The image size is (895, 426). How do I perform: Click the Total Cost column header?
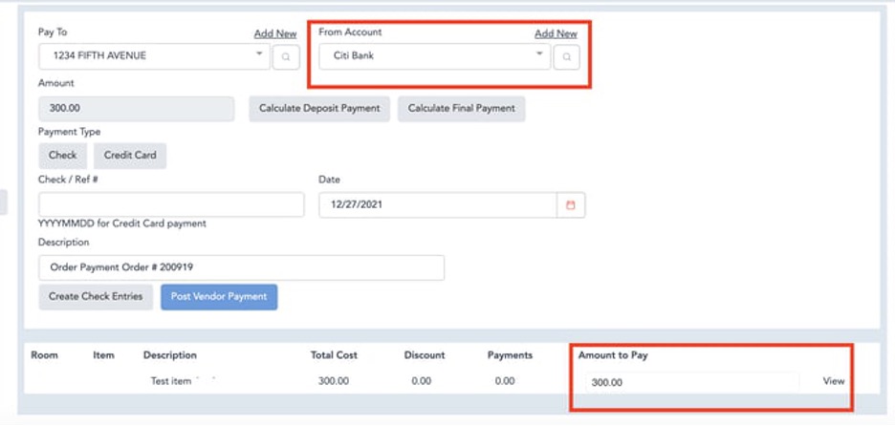[334, 355]
